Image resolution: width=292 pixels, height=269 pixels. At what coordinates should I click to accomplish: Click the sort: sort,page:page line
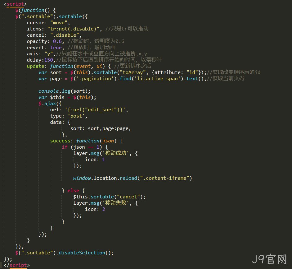pos(101,128)
